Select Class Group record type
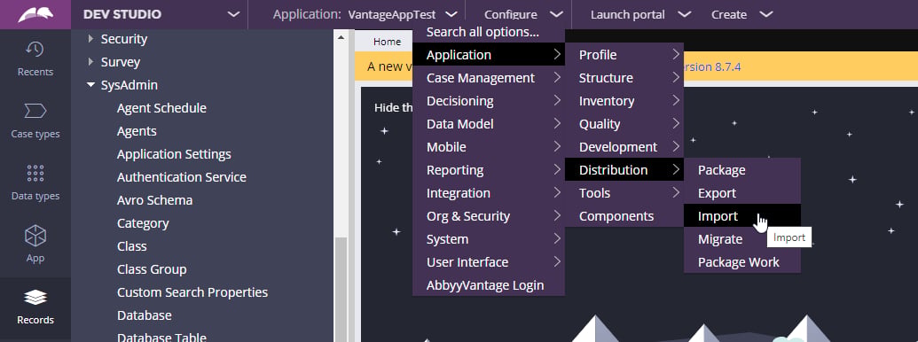 tap(152, 269)
